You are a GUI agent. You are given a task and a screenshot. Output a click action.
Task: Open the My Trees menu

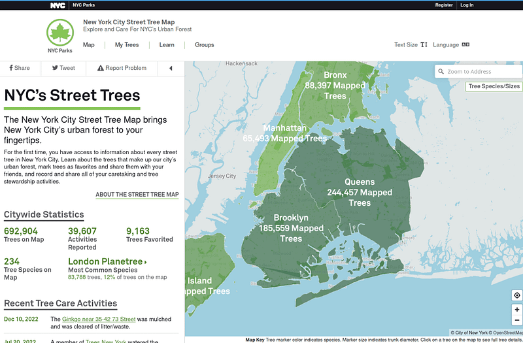pyautogui.click(x=127, y=44)
